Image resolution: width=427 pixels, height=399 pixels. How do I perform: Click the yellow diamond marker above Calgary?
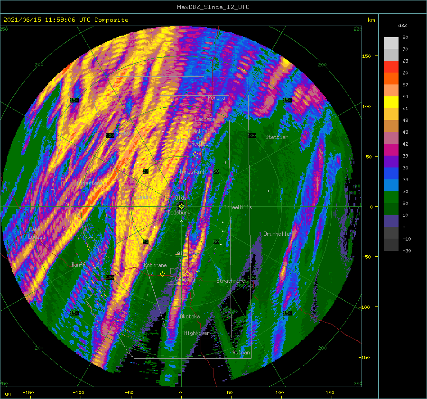[187, 273]
